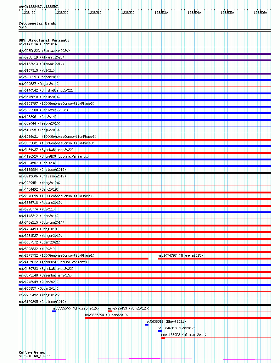Click the nsv1033961 (Coe2014) variant label
280x363 pixels.
click(38, 117)
